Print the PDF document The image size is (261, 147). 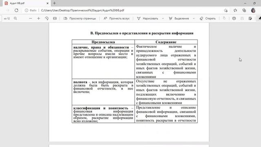pos(234,18)
